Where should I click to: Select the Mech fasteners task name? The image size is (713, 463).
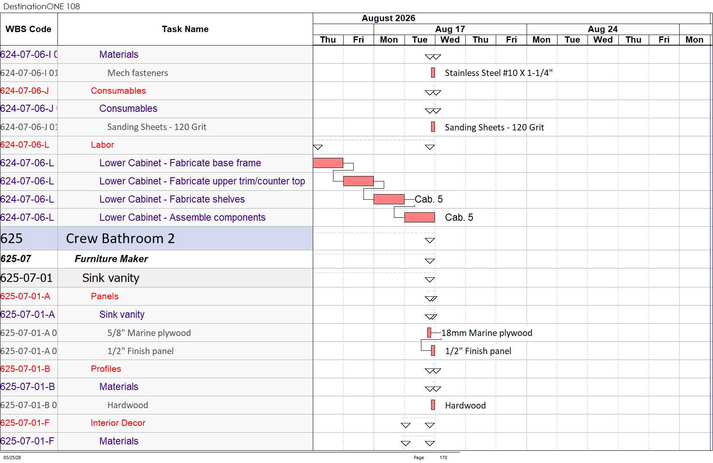tap(138, 73)
